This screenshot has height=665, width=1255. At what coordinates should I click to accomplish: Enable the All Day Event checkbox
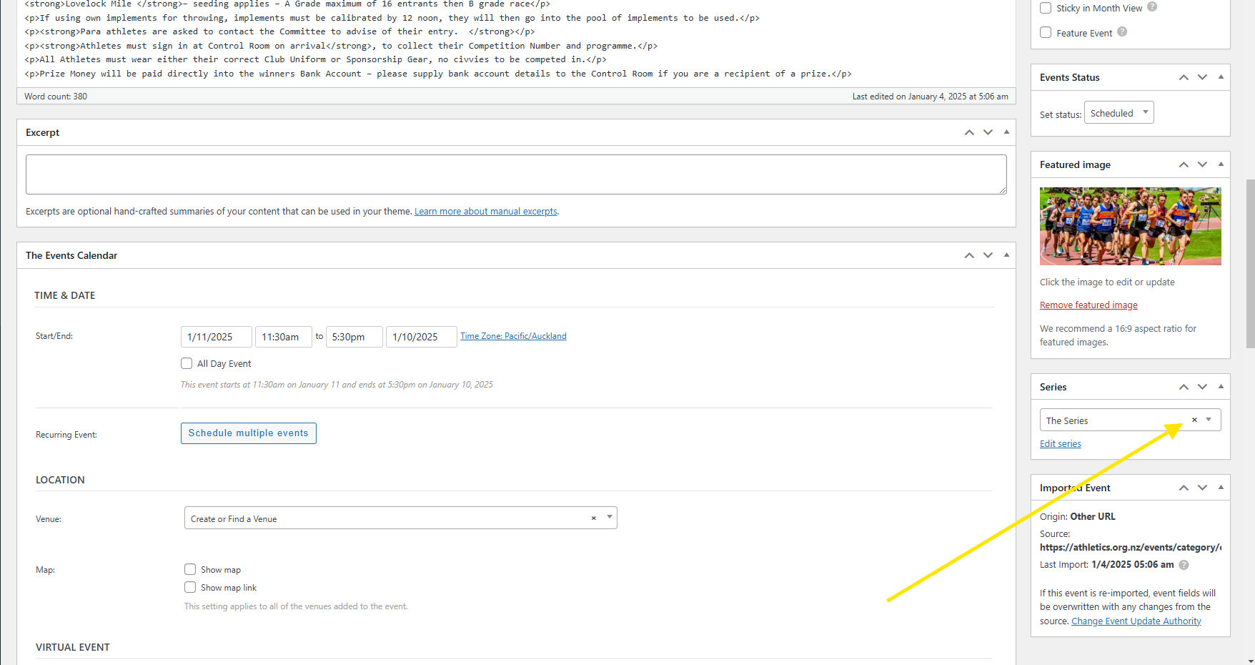point(187,363)
